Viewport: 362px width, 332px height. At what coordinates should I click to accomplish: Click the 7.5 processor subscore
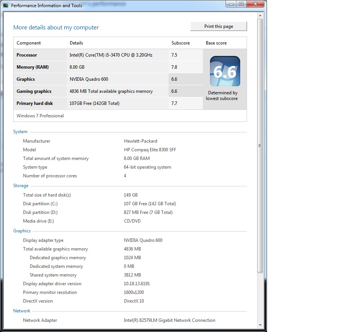pyautogui.click(x=174, y=55)
